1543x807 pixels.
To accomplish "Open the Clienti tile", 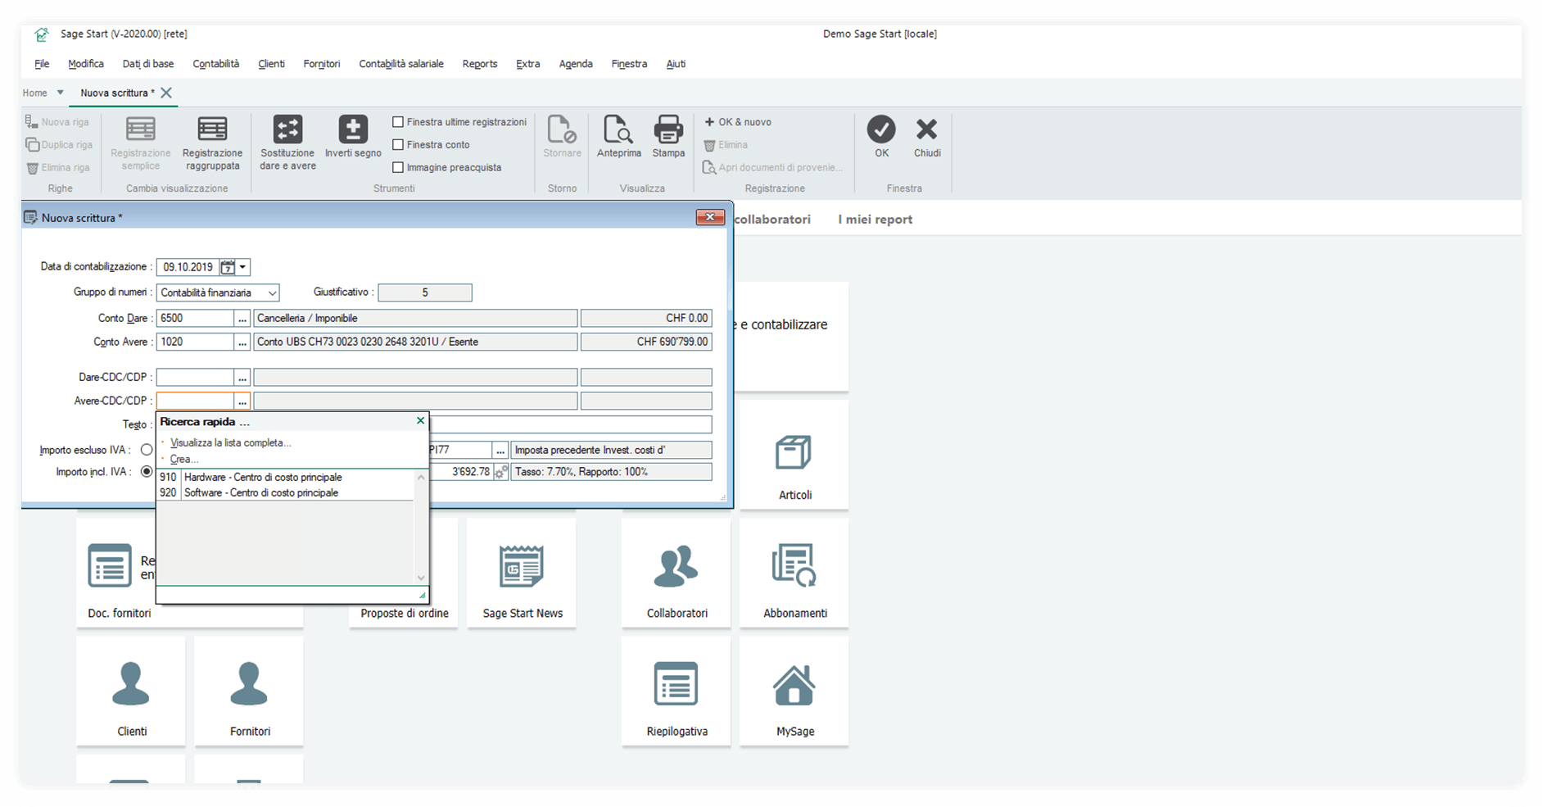I will (131, 691).
